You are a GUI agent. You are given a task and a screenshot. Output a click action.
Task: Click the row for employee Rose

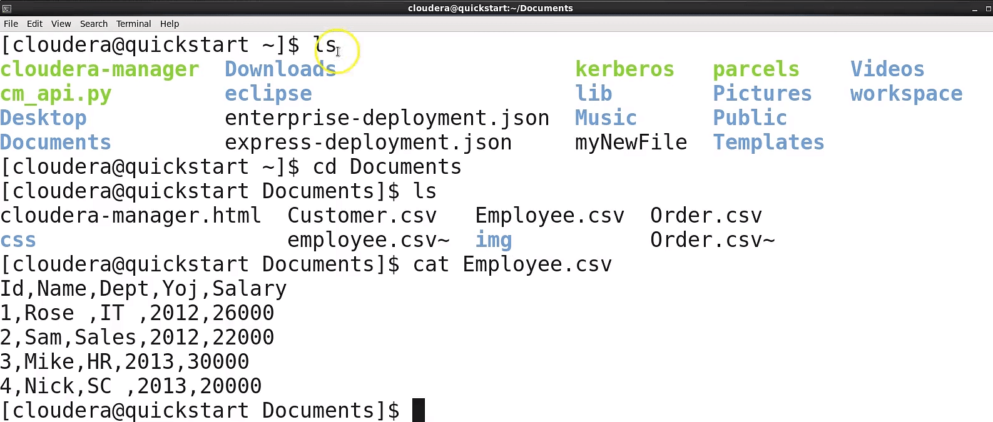pyautogui.click(x=137, y=313)
